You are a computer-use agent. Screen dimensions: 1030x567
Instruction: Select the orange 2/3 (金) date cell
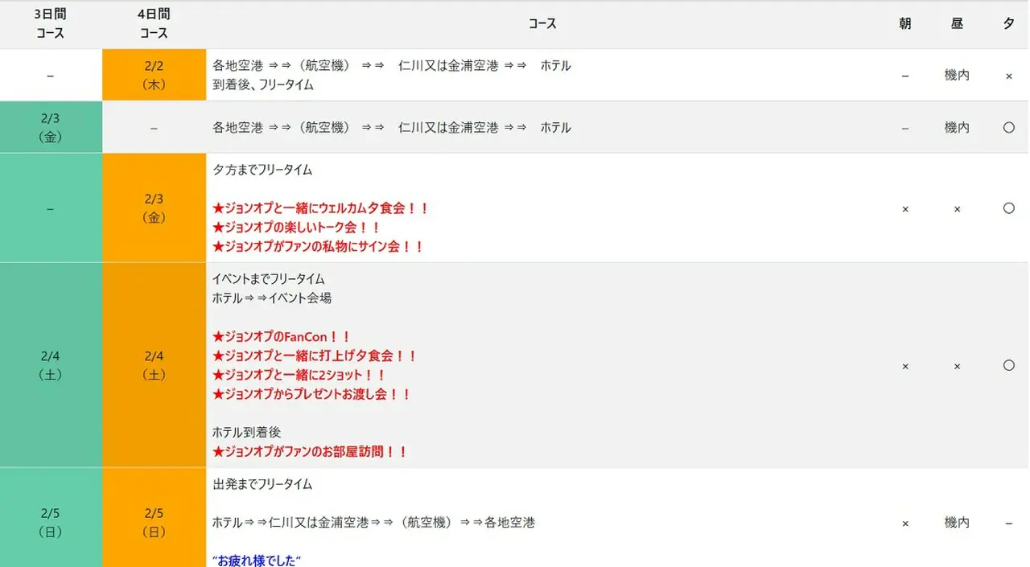tap(154, 207)
